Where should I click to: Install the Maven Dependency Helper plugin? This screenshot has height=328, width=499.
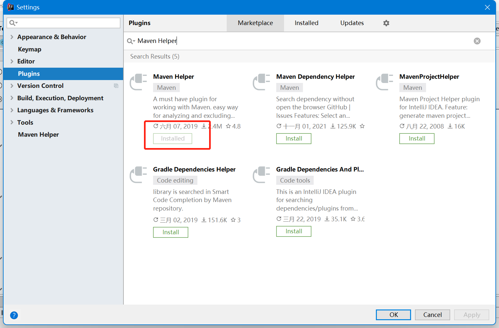[294, 139]
